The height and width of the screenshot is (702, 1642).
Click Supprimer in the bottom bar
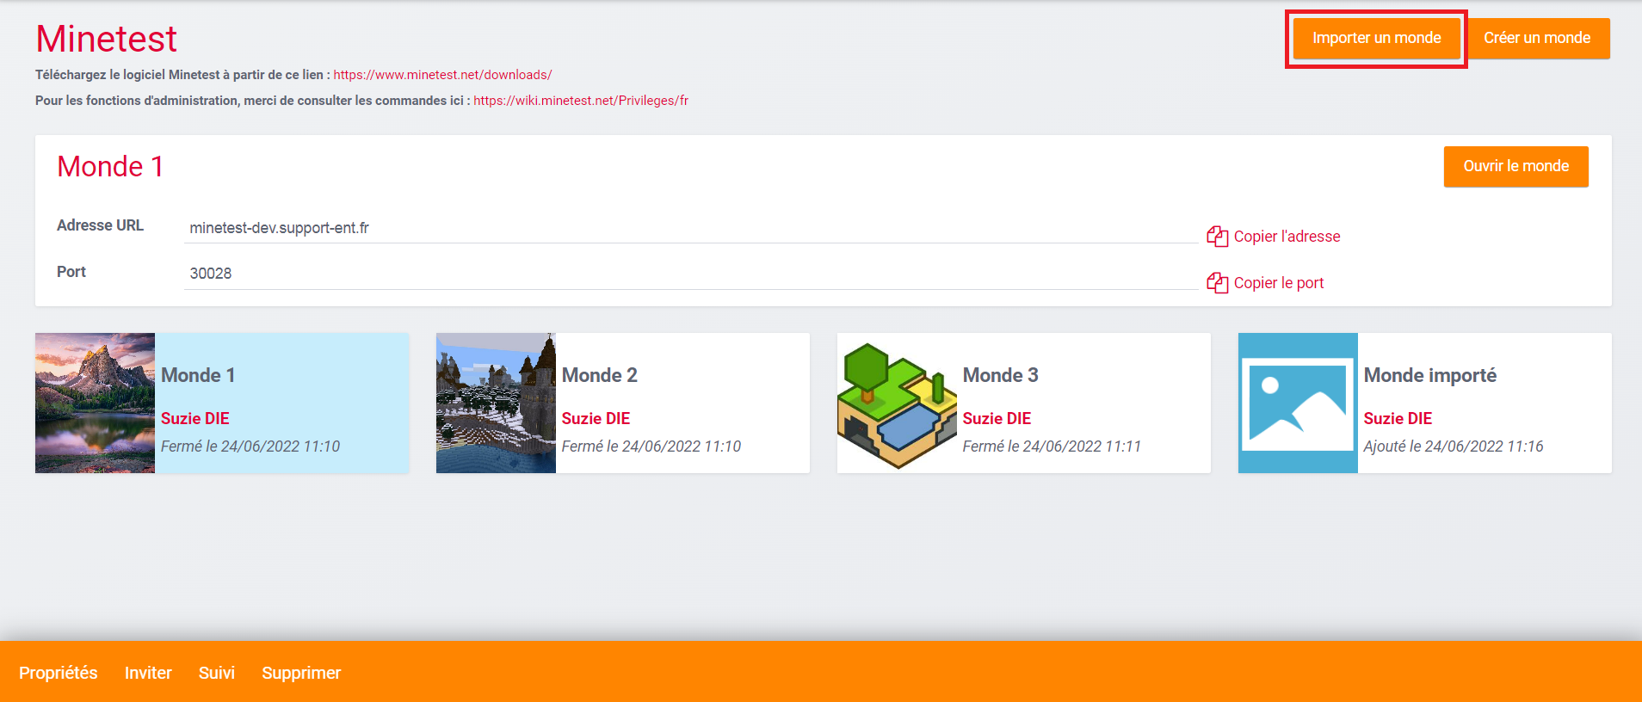(301, 673)
